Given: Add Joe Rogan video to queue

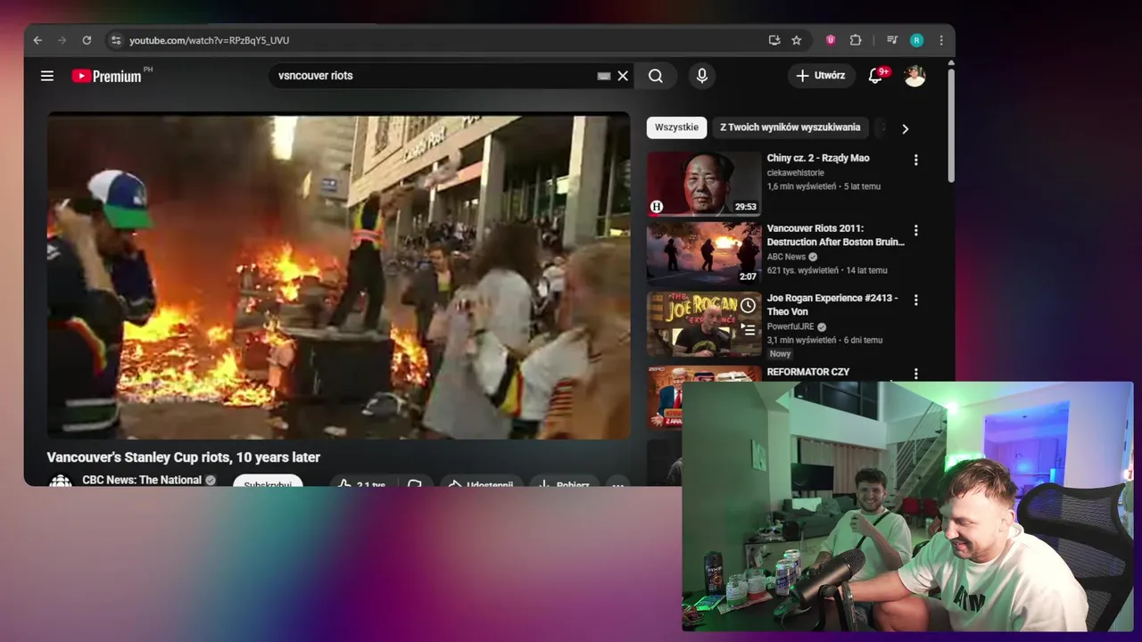Looking at the screenshot, I should click(x=748, y=329).
